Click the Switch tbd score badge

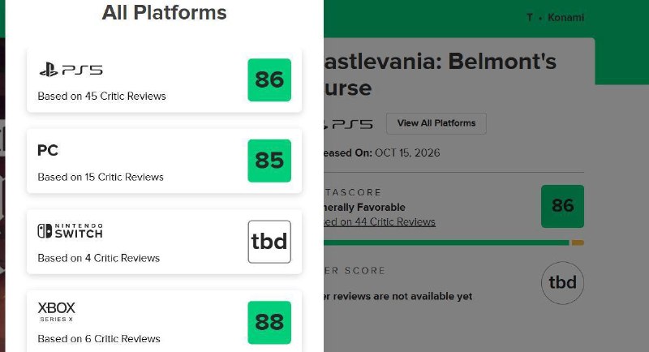[x=269, y=242]
